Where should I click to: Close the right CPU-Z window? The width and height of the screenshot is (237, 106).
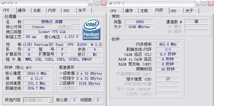(x=211, y=3)
